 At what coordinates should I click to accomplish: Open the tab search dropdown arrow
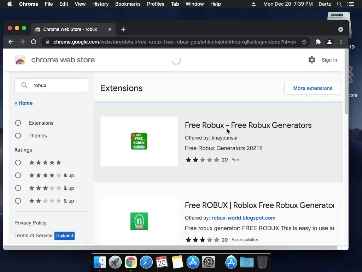coord(340,29)
